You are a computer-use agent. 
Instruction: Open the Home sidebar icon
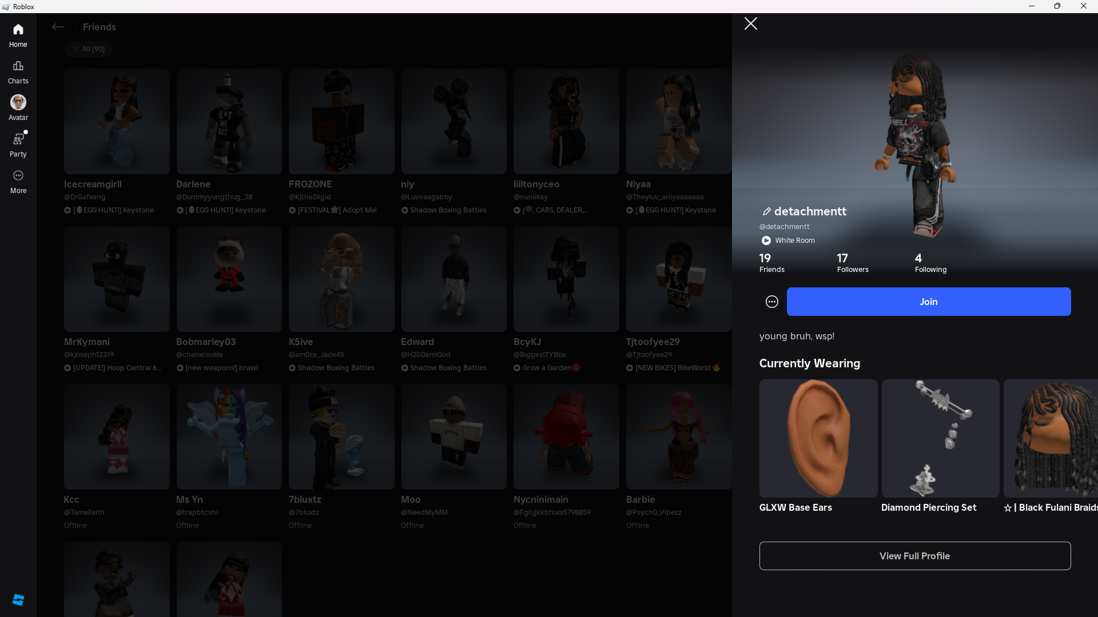(18, 30)
